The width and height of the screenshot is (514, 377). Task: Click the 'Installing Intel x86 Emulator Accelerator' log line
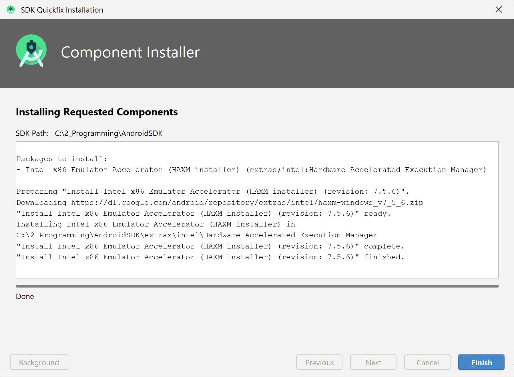(x=156, y=224)
